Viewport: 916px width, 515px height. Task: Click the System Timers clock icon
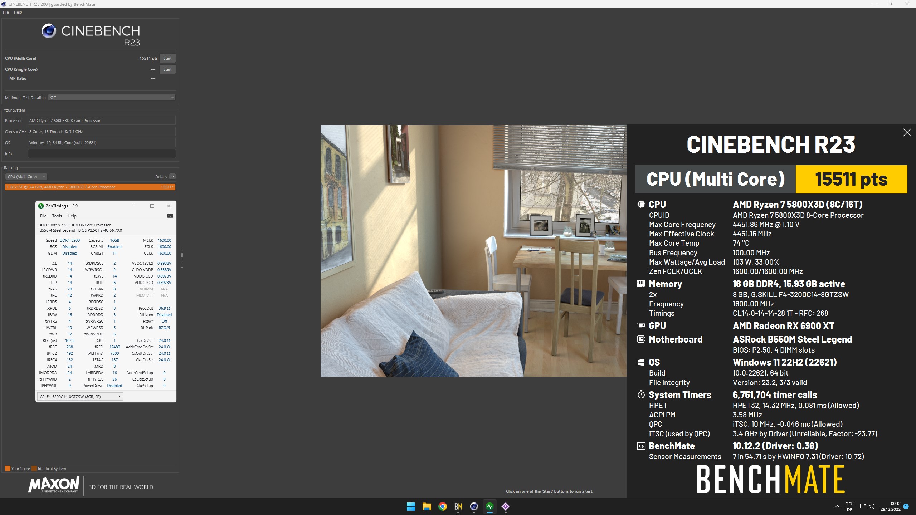(x=642, y=394)
